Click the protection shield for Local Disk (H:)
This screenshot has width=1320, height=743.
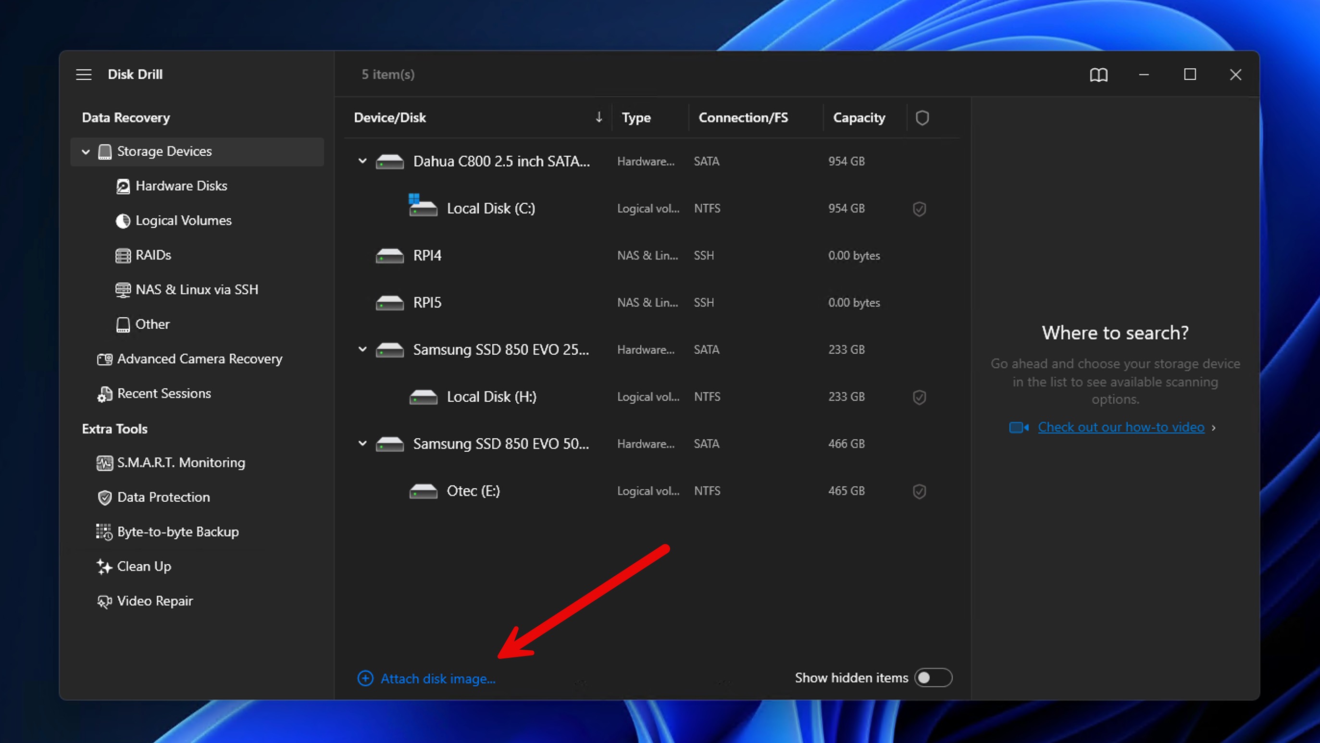(x=919, y=397)
